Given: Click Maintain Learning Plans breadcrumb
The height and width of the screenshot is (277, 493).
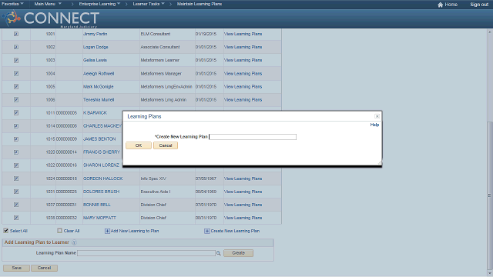Looking at the screenshot, I should (x=200, y=4).
